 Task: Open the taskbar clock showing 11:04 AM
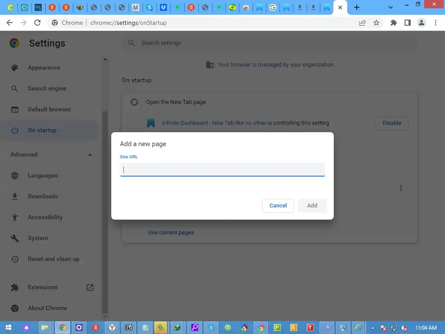click(426, 328)
